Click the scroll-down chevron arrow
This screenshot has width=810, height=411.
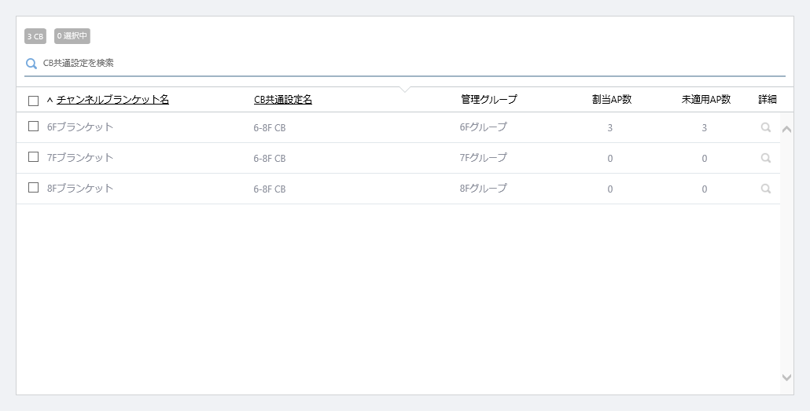pyautogui.click(x=786, y=377)
